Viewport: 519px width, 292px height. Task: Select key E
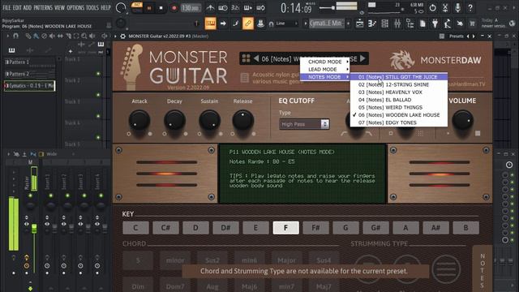pos(255,228)
